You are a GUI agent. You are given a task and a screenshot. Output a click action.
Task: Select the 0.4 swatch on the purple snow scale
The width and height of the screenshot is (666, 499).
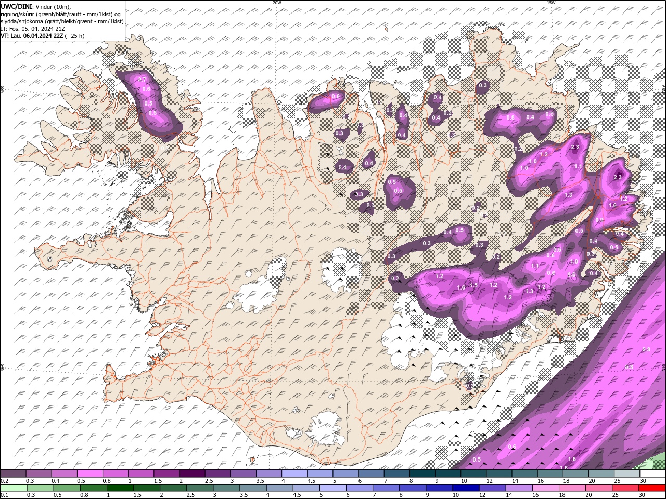[65, 474]
